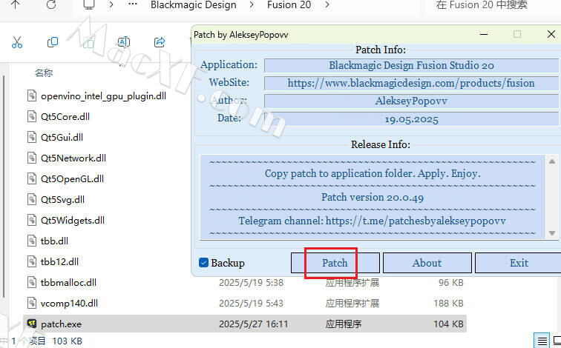Select openvino_intel_gpu_plugin.dll file icon
Image resolution: width=561 pixels, height=348 pixels.
32,96
